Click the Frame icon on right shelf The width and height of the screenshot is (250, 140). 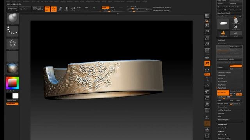tap(207, 86)
